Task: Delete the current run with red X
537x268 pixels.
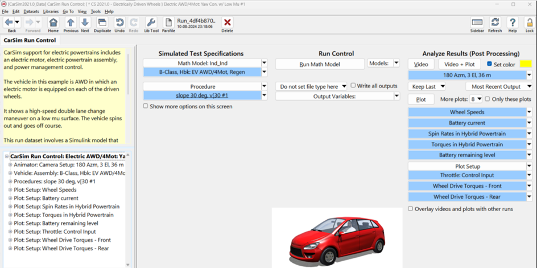Action: (227, 23)
